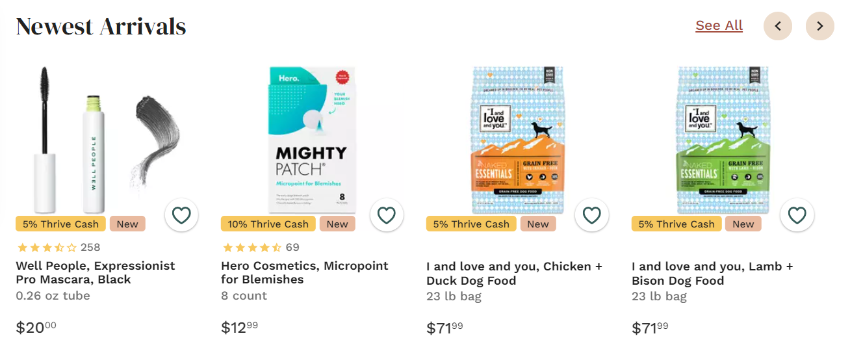
Task: Open See All newest arrivals link
Action: click(x=719, y=25)
